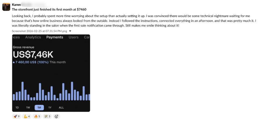Open the add reaction emoji picker

coord(56,117)
